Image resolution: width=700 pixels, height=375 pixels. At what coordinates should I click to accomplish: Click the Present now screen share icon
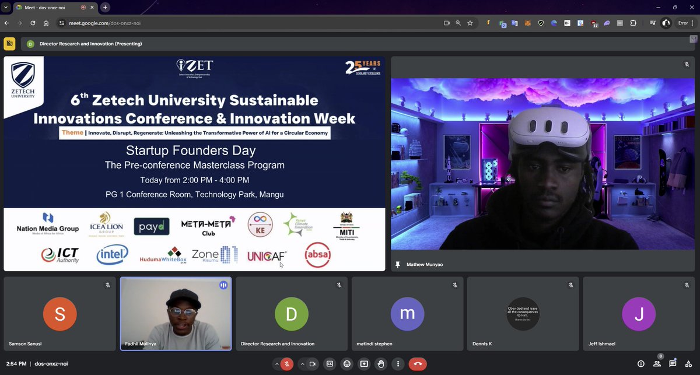tap(364, 364)
